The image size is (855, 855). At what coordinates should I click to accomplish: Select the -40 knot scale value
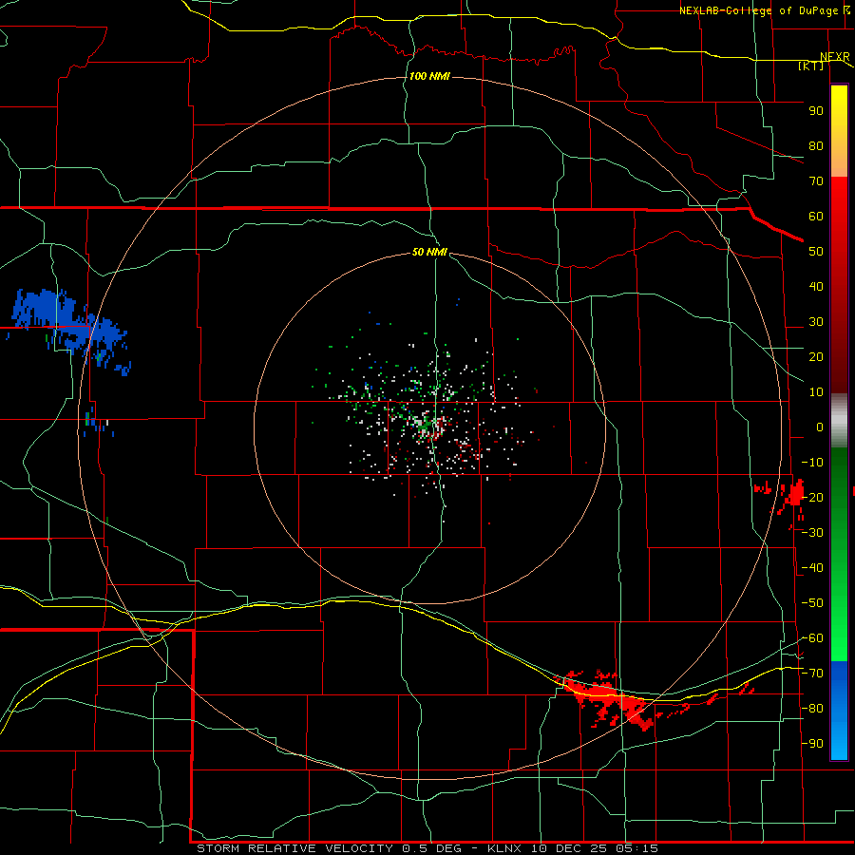point(812,568)
